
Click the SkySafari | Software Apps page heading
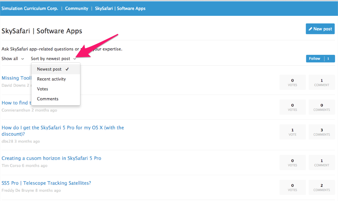pyautogui.click(x=42, y=31)
